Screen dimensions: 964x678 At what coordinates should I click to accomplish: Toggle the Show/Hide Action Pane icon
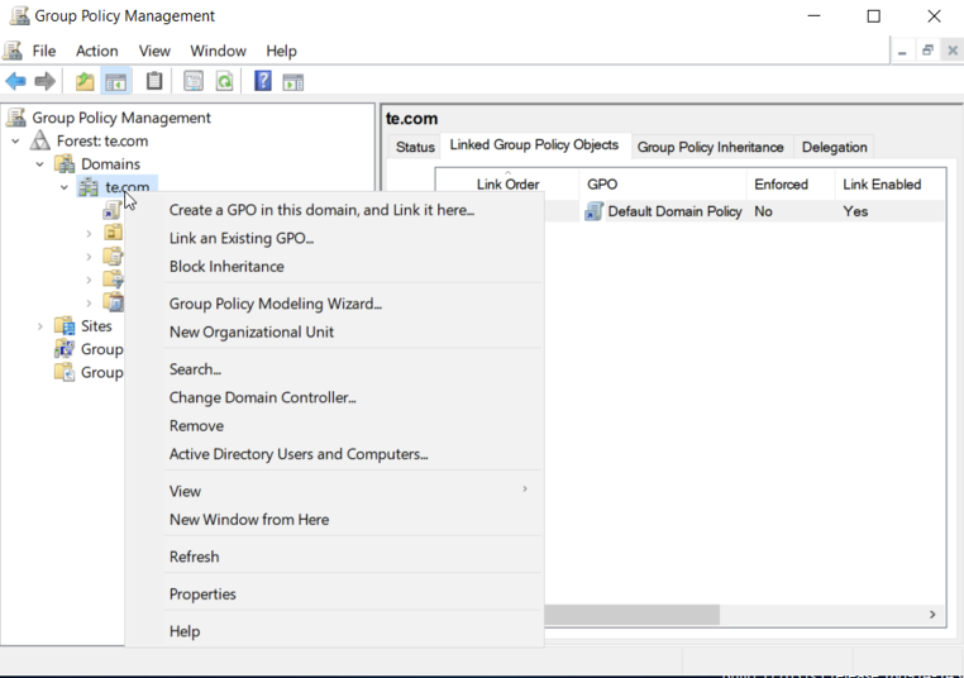click(293, 82)
